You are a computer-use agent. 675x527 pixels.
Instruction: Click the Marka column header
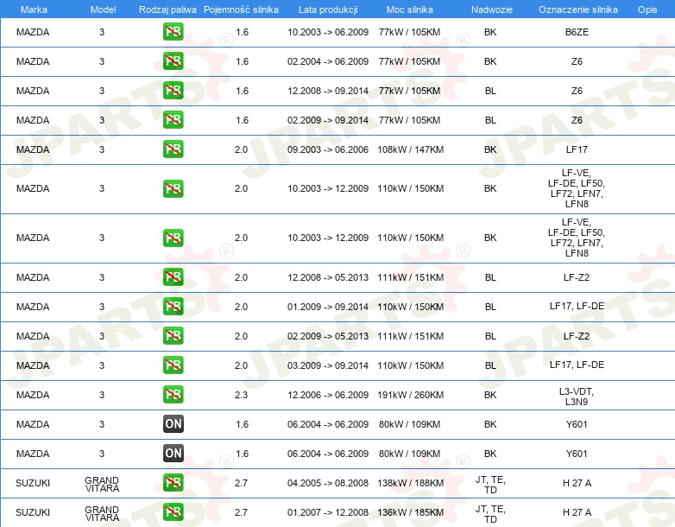34,10
